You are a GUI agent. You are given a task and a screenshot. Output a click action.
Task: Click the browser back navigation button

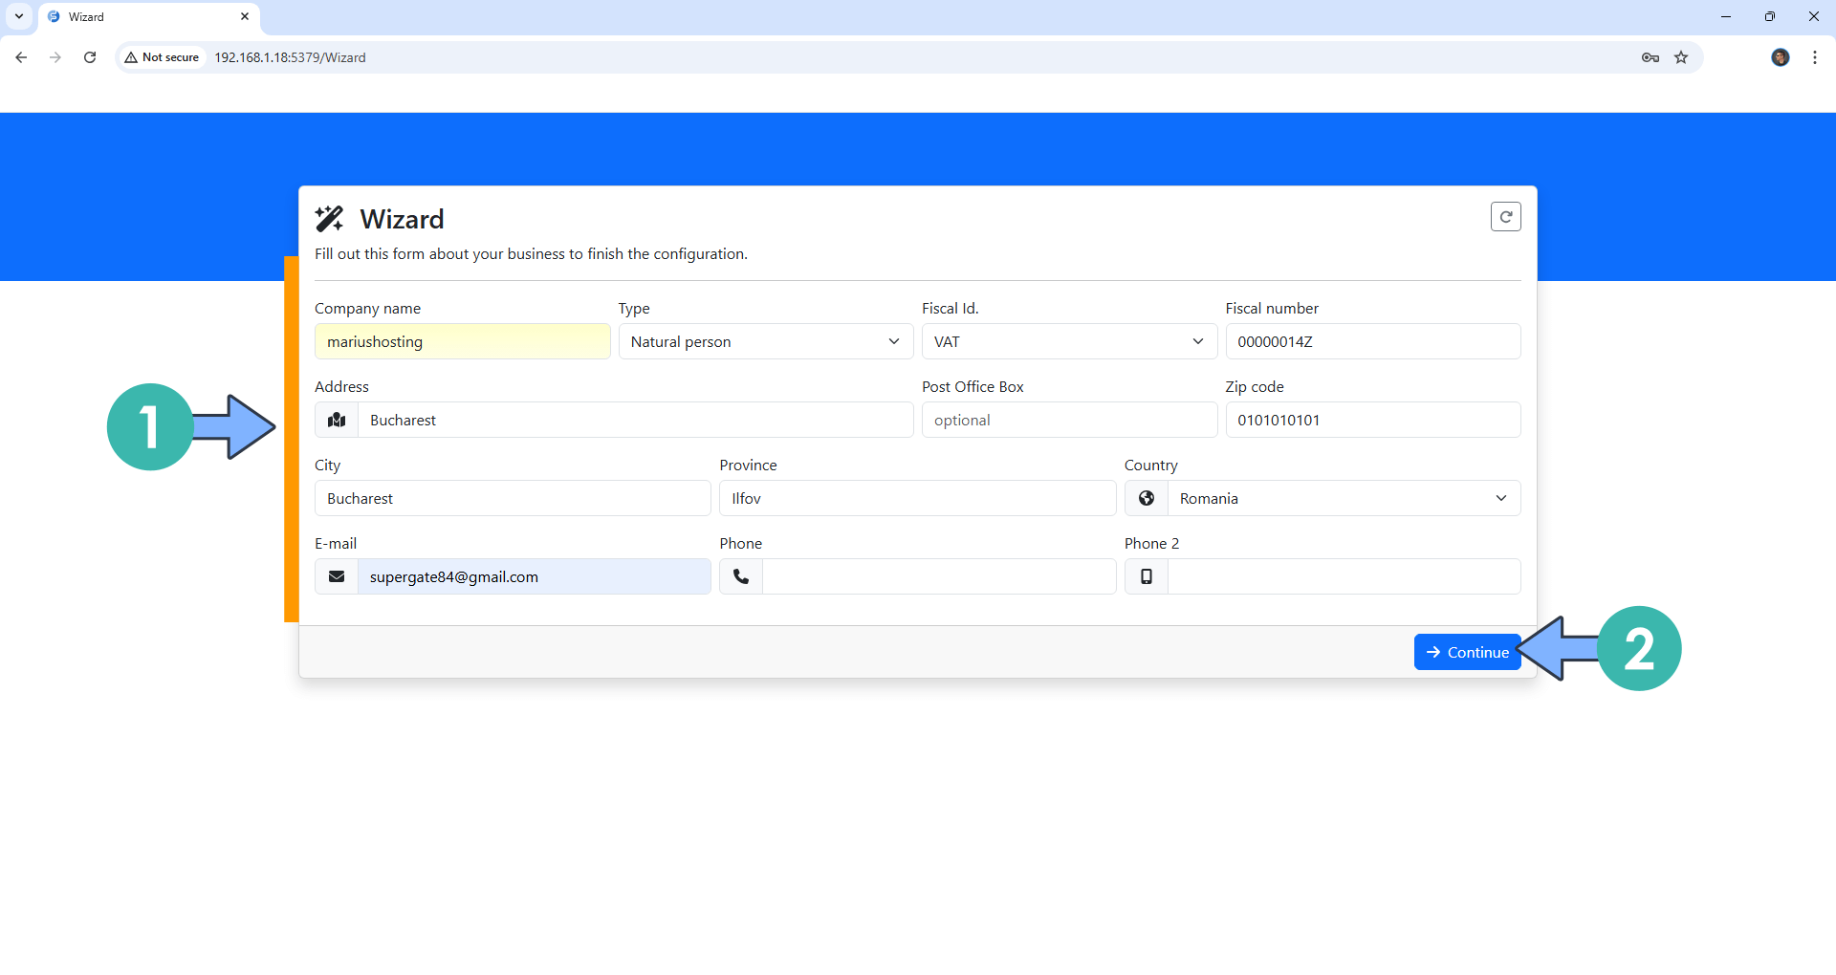pyautogui.click(x=21, y=57)
